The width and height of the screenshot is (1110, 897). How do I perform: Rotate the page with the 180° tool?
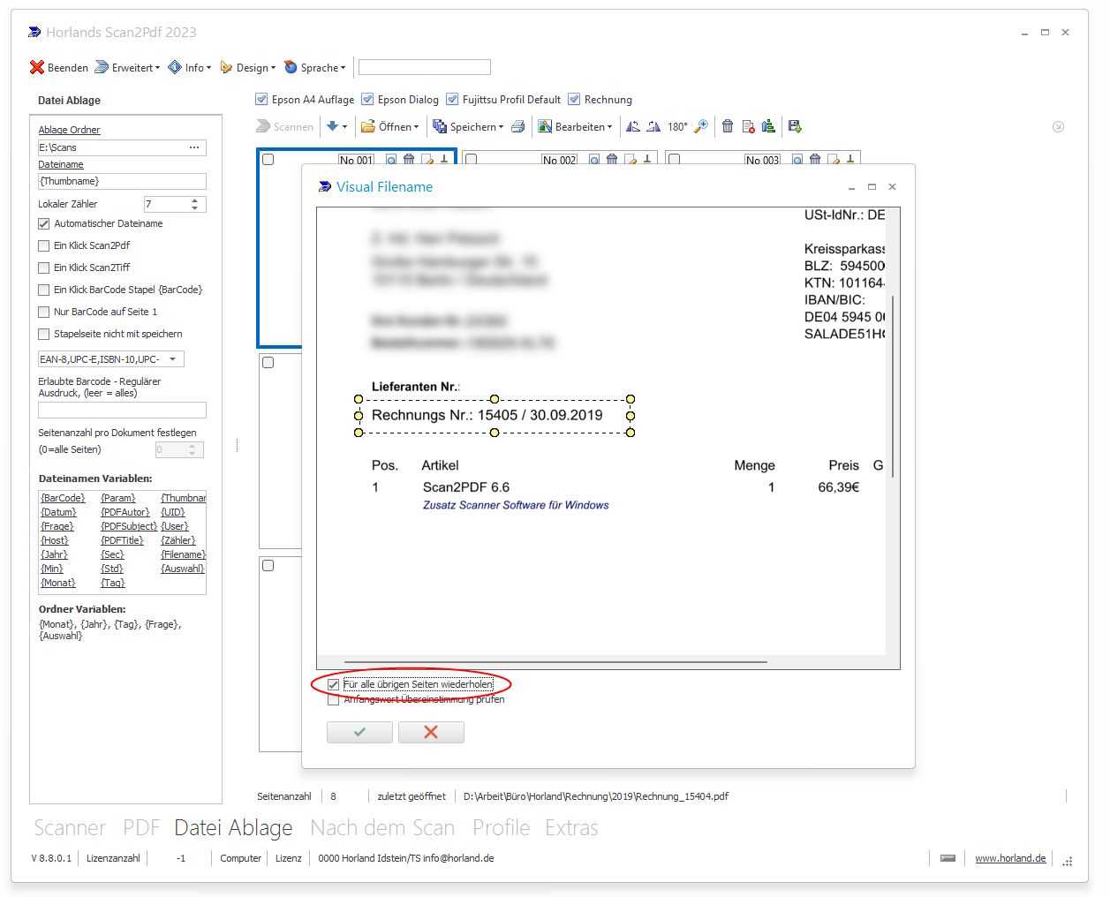677,126
